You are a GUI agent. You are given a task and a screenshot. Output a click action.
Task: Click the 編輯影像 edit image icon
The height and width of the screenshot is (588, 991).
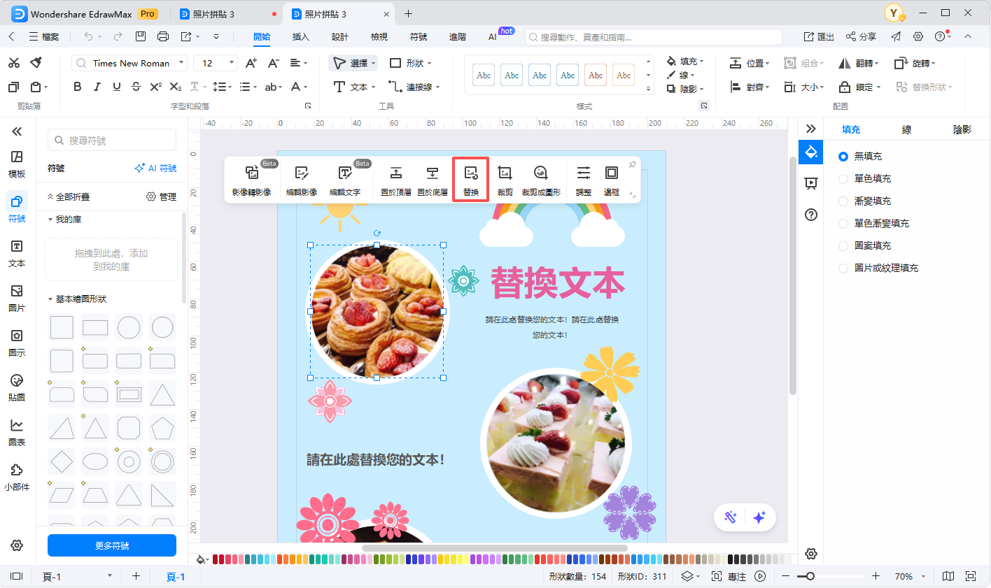tap(300, 178)
